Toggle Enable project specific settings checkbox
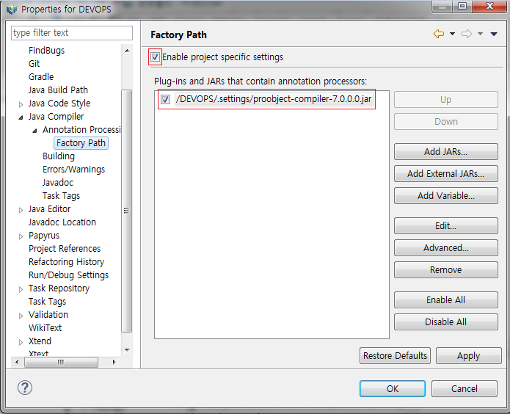 (155, 57)
